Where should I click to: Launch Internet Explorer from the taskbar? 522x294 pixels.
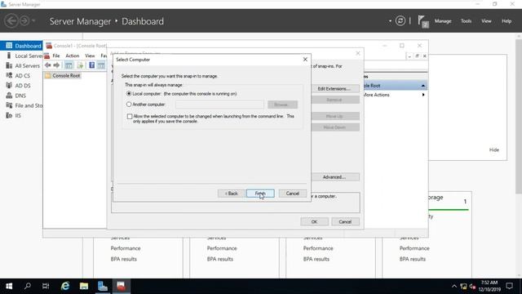click(65, 286)
